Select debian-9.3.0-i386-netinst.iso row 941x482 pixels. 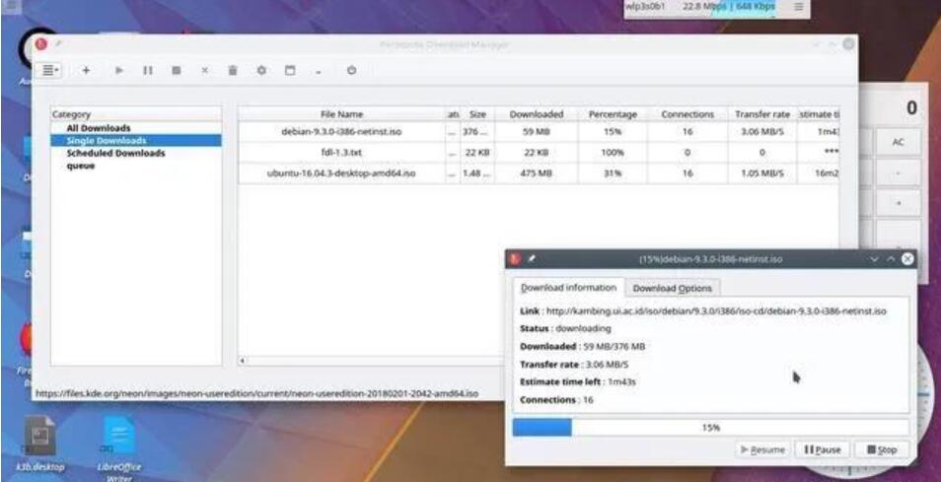click(539, 131)
